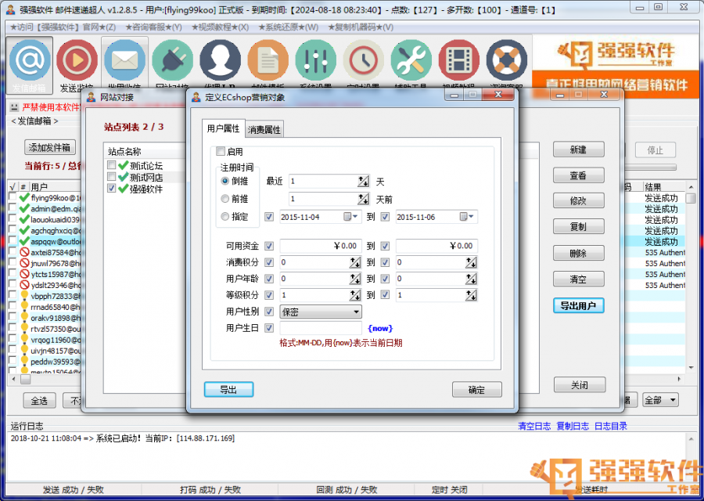The height and width of the screenshot is (501, 704).
Task: Switch to the 用户属性 tab
Action: pos(223,128)
